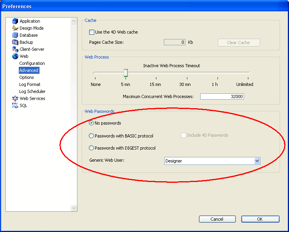Select Passwords with BASIC protocol option

click(92, 136)
